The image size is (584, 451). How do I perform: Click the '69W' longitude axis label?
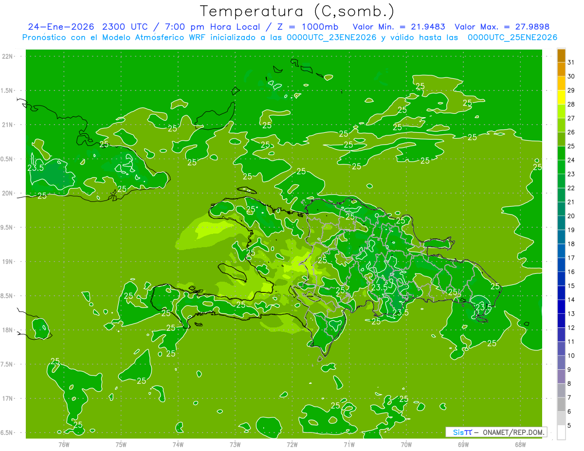pos(463,445)
